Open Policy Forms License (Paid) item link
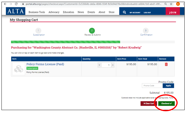This screenshot has height=113, width=187. pos(45,64)
